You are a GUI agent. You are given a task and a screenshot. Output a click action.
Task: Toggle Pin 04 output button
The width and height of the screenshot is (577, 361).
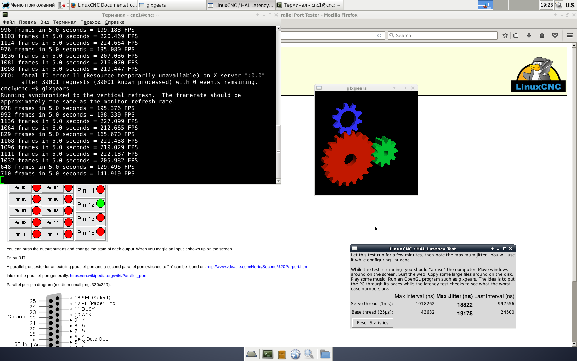[x=53, y=188]
